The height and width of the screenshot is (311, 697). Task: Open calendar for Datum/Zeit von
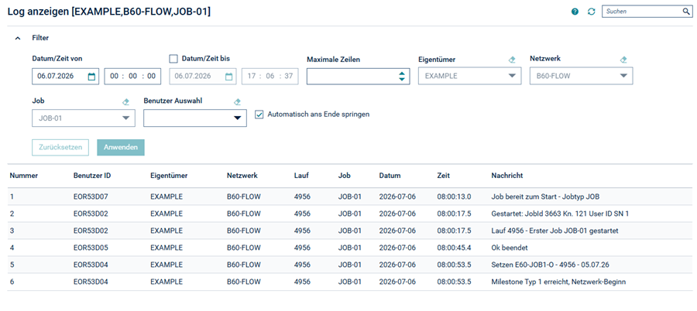click(x=91, y=76)
